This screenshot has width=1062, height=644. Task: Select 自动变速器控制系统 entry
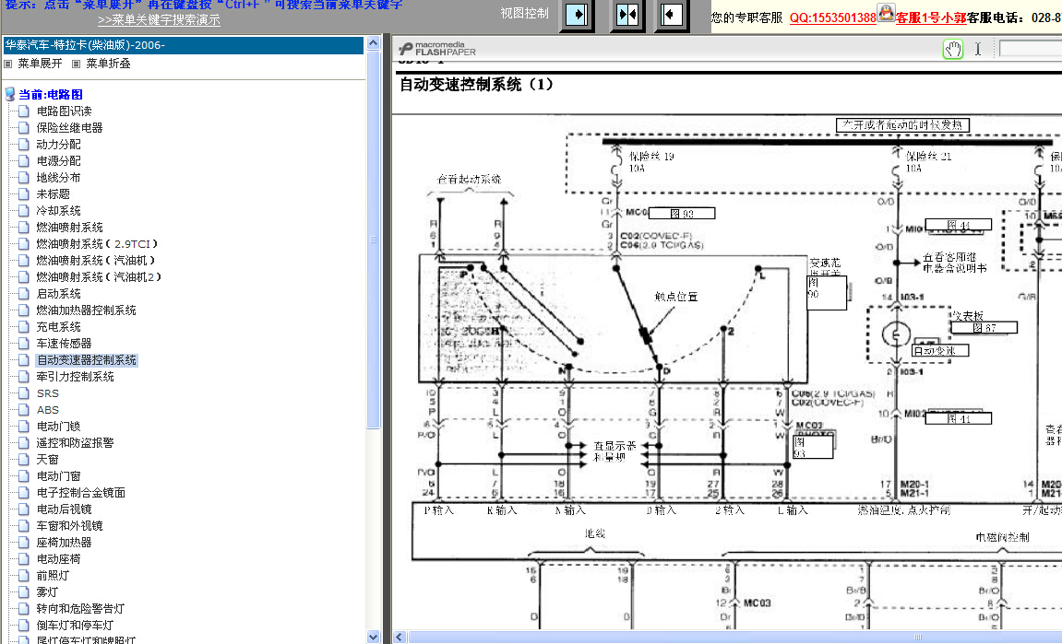coord(87,360)
